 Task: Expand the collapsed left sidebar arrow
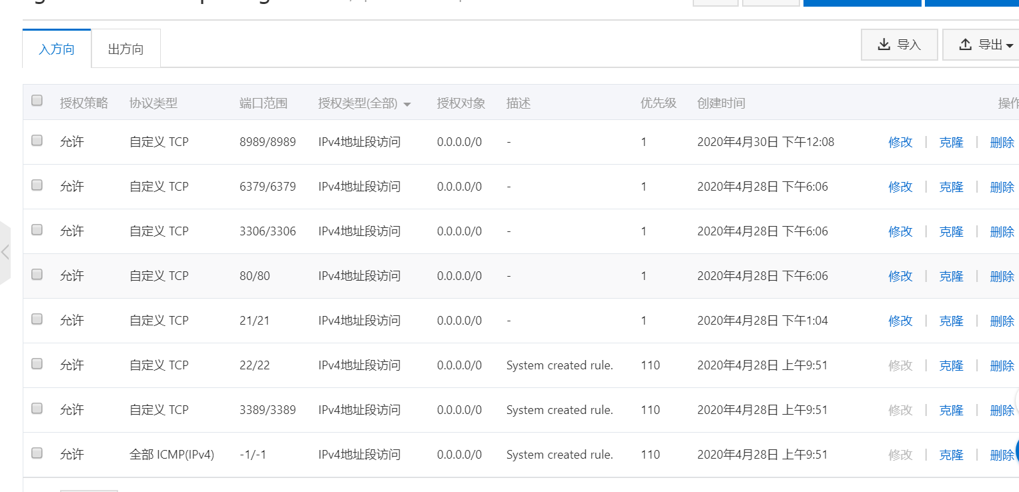5,252
